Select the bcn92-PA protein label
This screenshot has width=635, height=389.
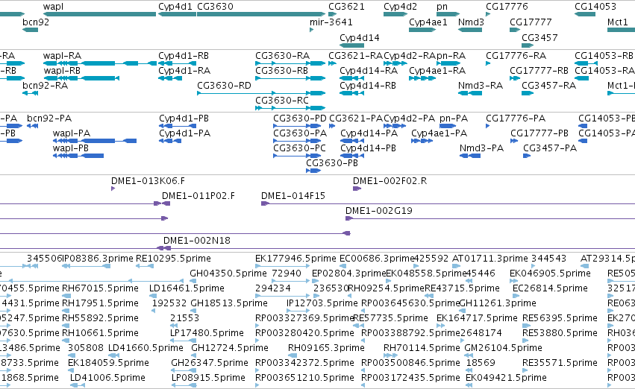(x=49, y=118)
